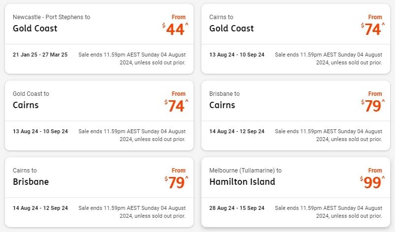Click the $74 Cairns to Gold Coast price
Screen dimensions: 395x232
tap(373, 29)
